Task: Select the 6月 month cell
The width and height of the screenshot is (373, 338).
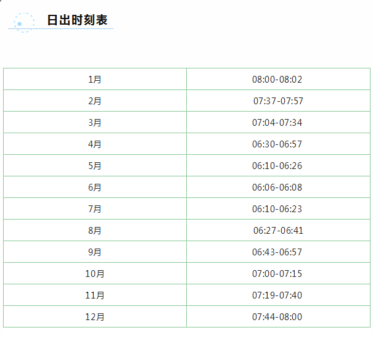Action: pos(95,187)
